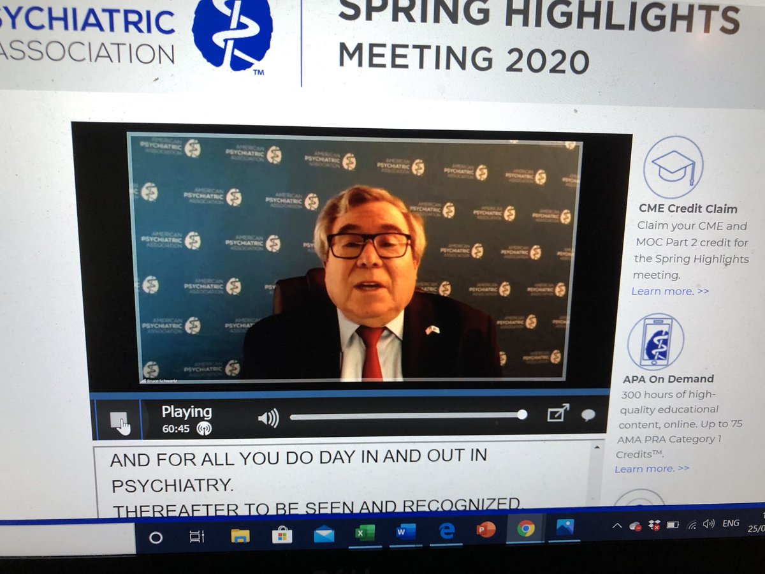Click the video of the speaker
Screen dimensions: 765x574
pos(354,256)
